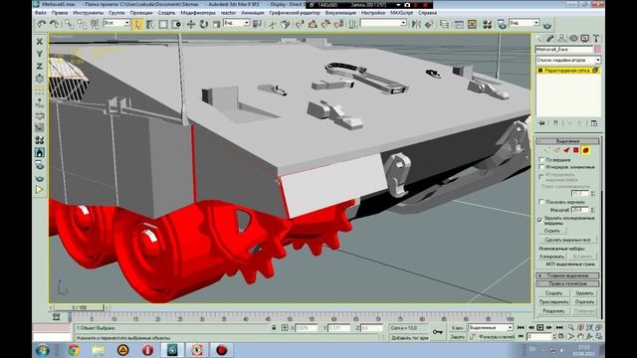Screen dimensions: 637x358
Task: Click Pin Stack icon below modifier list
Action: point(541,123)
